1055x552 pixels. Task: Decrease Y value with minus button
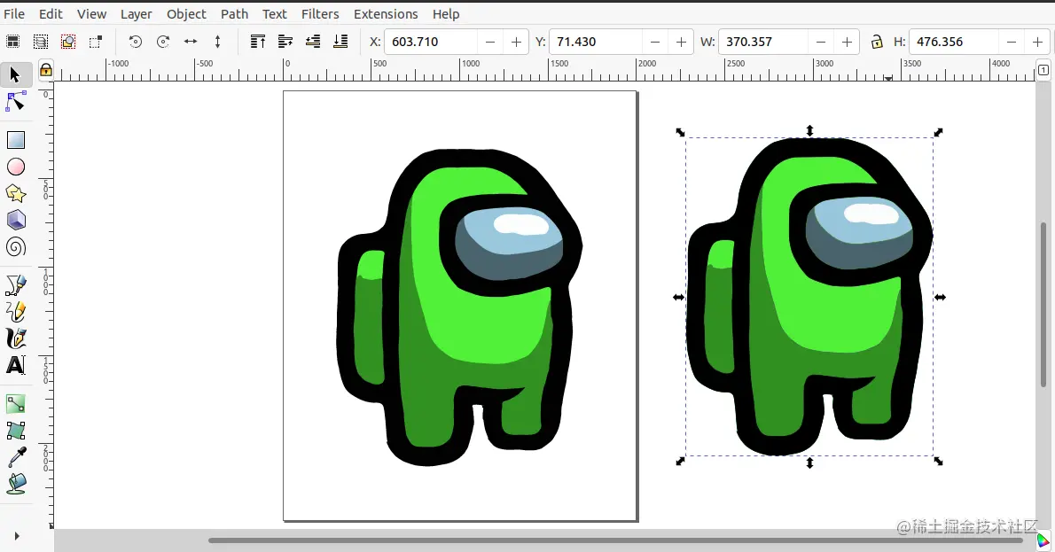click(654, 42)
